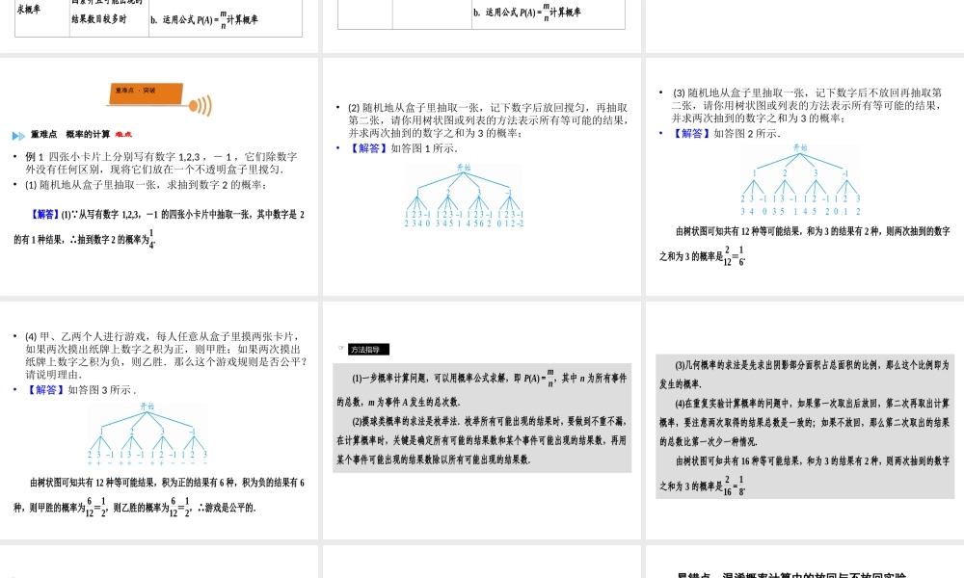Viewport: 964px width, 578px height.
Task: Click the result 之和为 3 的概率是 2/16=1/8
Action: point(702,486)
